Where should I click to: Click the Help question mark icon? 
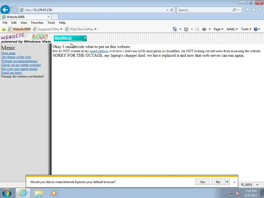tap(255, 29)
